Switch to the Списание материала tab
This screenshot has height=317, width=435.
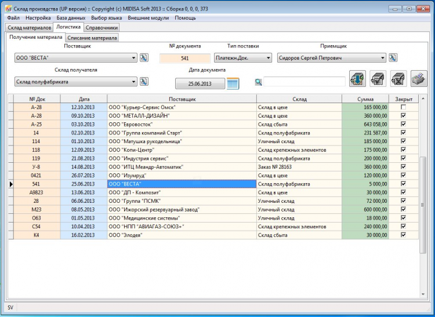click(92, 38)
